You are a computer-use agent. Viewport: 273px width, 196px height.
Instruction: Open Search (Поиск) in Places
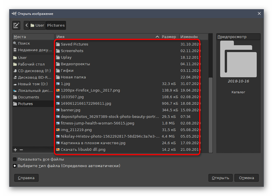pyautogui.click(x=33, y=43)
